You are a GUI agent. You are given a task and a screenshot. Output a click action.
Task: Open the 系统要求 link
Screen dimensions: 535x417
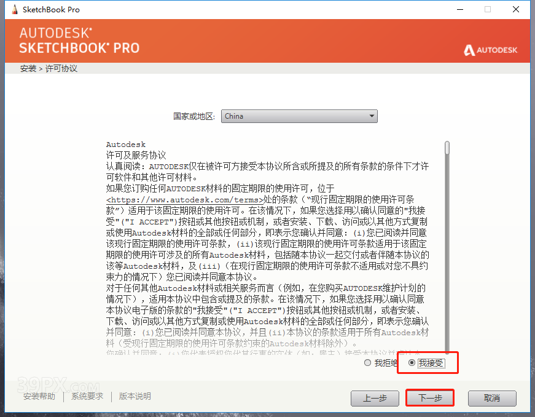87,396
